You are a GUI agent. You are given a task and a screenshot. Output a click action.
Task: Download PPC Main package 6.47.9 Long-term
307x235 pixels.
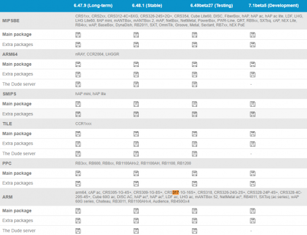click(78, 174)
